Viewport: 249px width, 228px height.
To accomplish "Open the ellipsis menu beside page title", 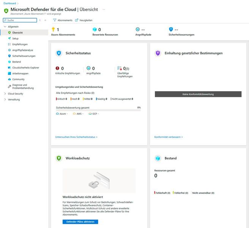I will tap(104, 9).
